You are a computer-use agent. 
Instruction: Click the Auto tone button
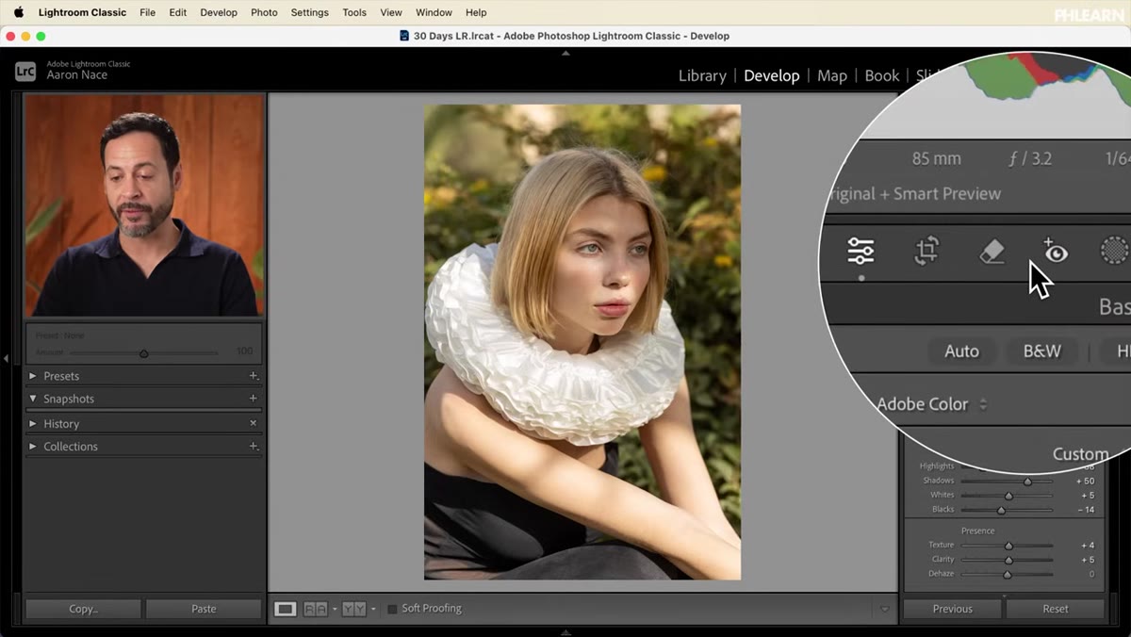click(961, 351)
